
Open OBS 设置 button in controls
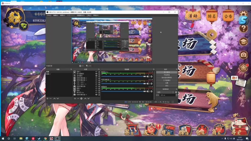(167, 83)
